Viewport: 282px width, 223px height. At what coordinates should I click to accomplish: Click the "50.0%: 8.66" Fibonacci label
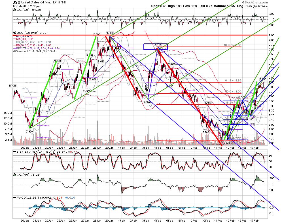pos(233,92)
